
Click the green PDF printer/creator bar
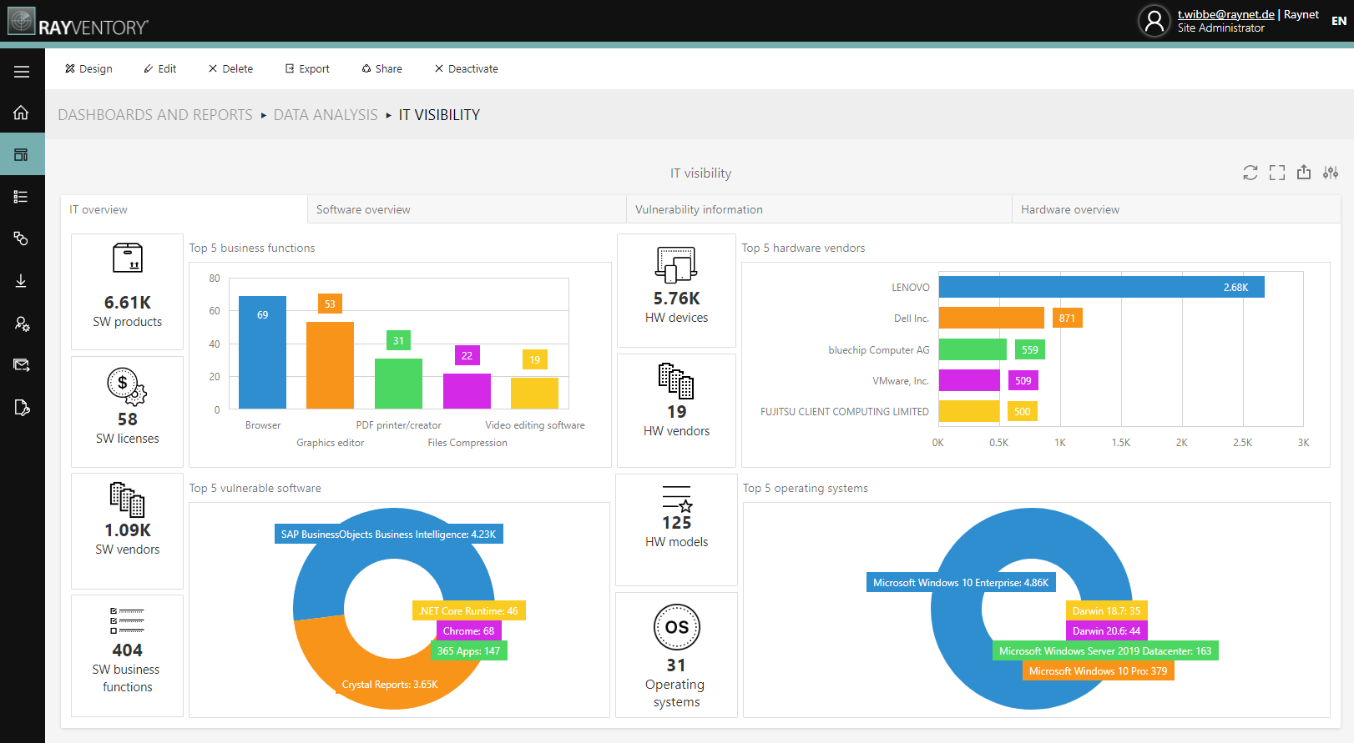pos(398,384)
